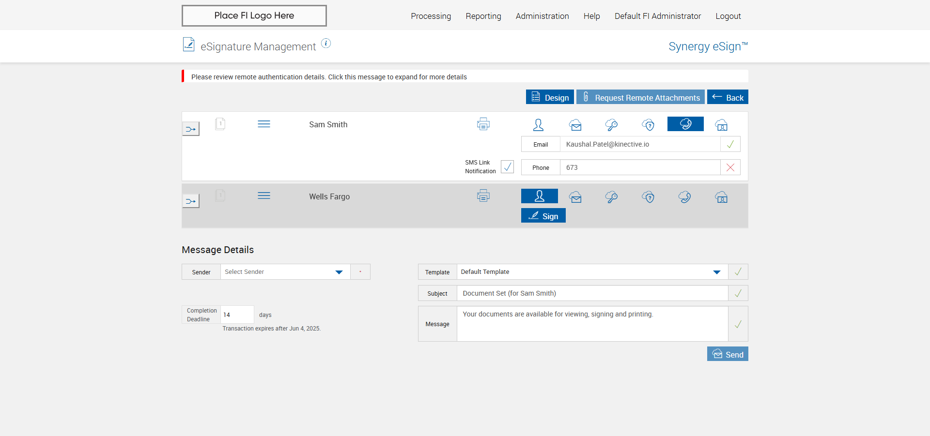Click Request Remote Attachments button
Viewport: 930px width, 436px height.
641,97
